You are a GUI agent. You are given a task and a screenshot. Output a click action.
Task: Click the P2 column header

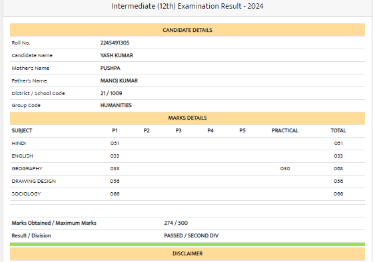pos(147,130)
